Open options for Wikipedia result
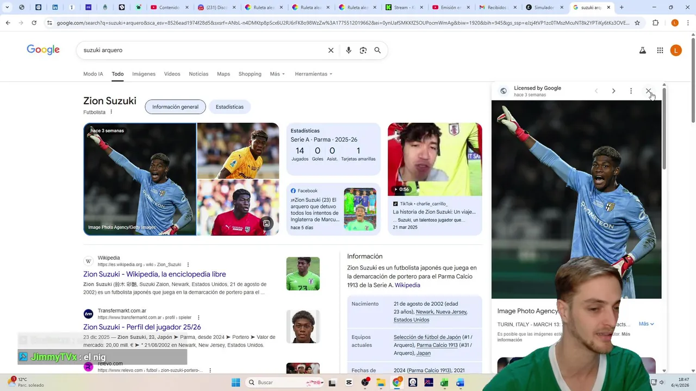Screen dimensions: 696x391 (x=188, y=264)
